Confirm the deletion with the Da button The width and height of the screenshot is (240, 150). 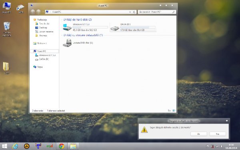[x=198, y=134]
